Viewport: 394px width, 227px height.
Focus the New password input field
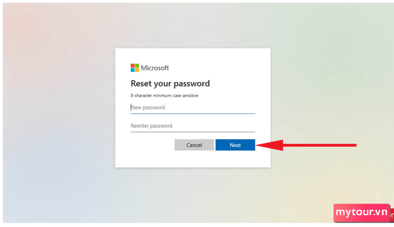pyautogui.click(x=192, y=108)
